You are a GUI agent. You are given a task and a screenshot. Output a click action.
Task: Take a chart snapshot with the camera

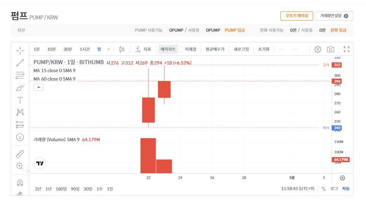[331, 49]
